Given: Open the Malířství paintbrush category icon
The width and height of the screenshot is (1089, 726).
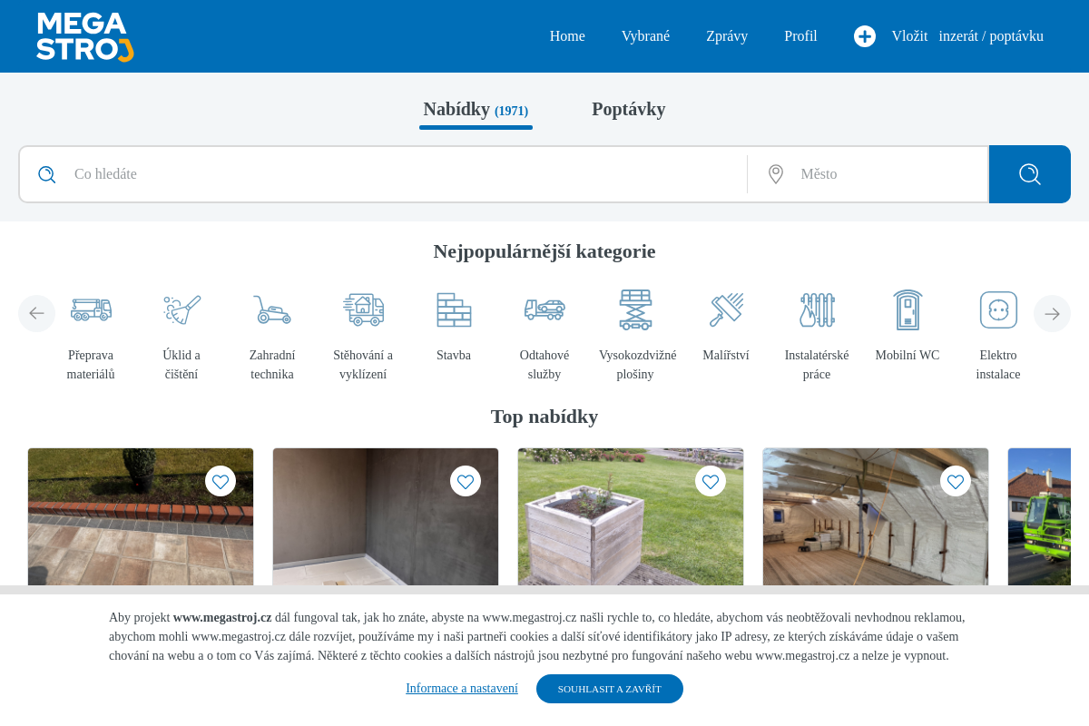Looking at the screenshot, I should coord(726,309).
